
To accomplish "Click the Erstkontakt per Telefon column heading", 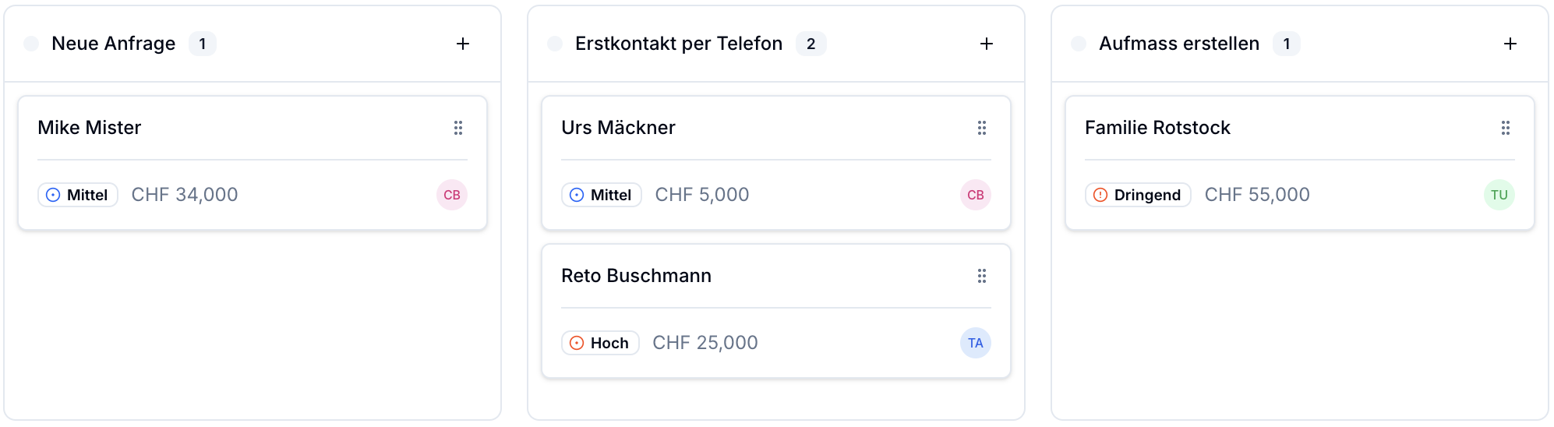I will coord(678,44).
